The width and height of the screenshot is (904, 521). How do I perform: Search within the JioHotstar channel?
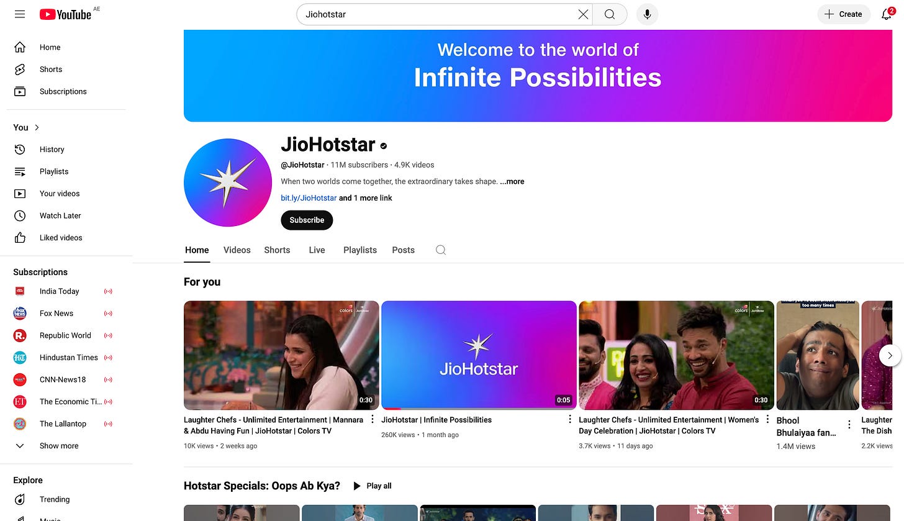(x=441, y=250)
